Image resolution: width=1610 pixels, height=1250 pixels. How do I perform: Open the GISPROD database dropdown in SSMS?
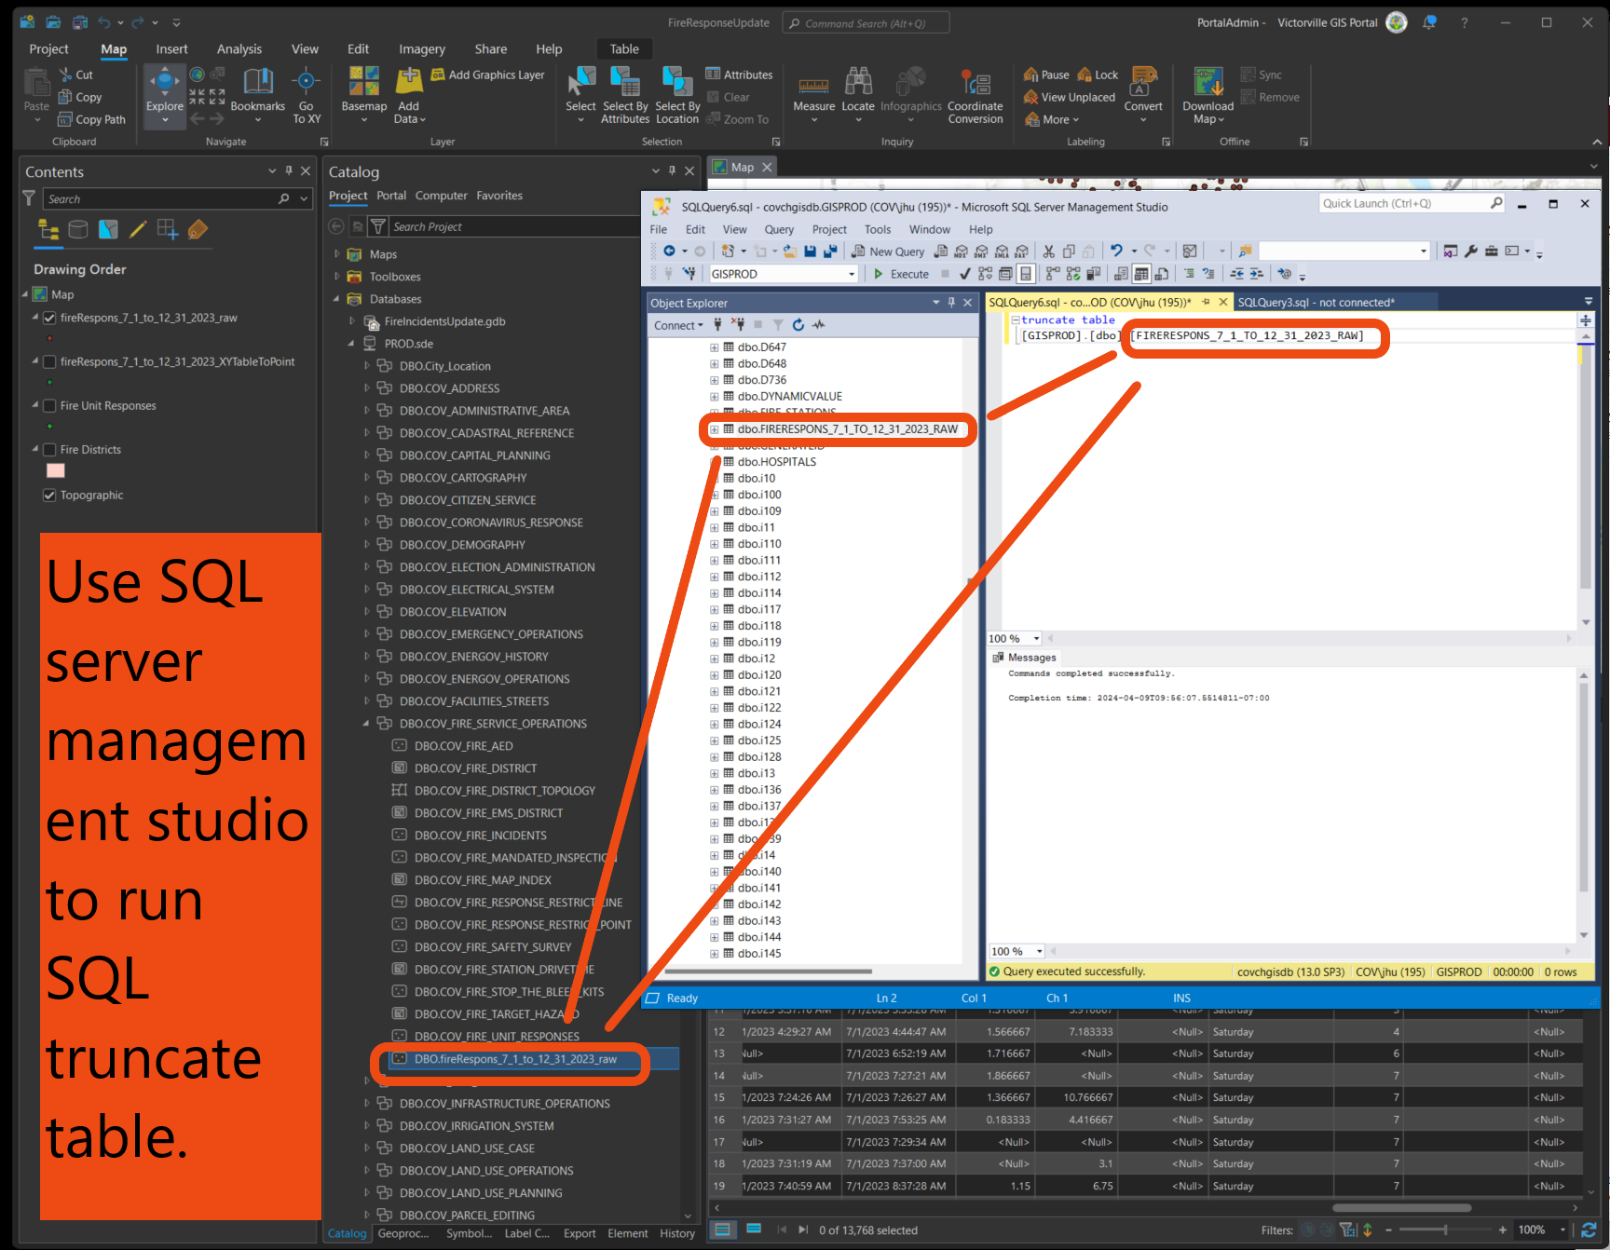point(852,274)
